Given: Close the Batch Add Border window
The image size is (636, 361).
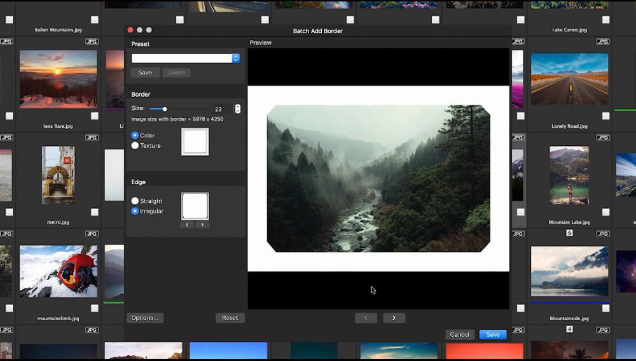Looking at the screenshot, I should pyautogui.click(x=130, y=30).
